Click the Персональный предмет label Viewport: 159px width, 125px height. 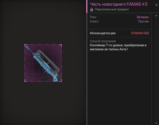[x=112, y=10]
